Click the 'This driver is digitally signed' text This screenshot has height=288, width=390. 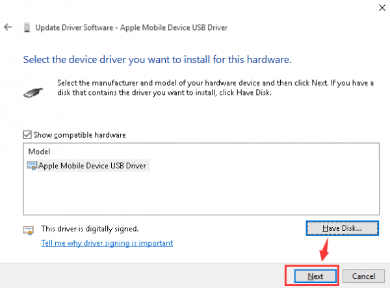(90, 229)
